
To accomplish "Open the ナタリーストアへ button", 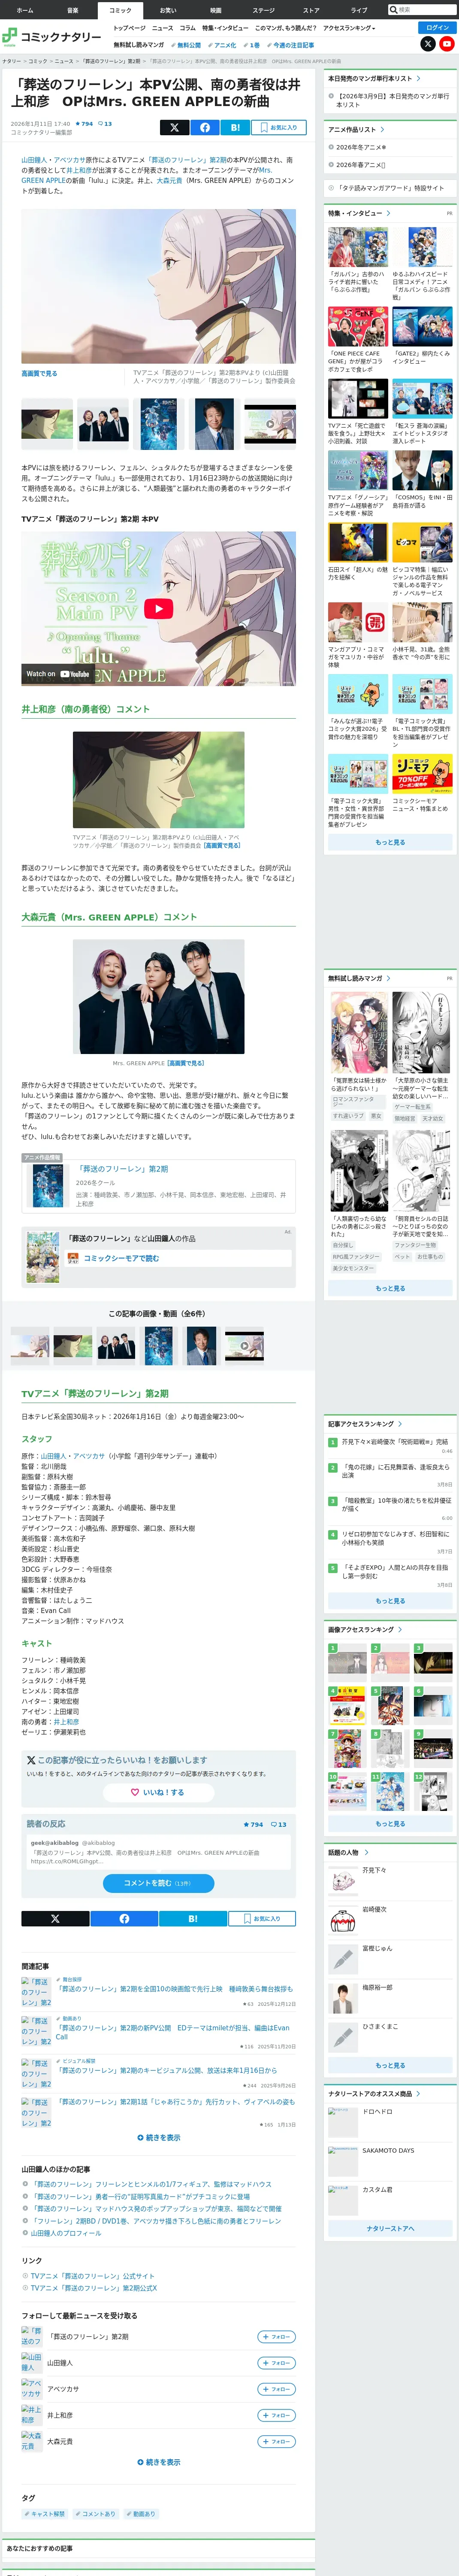I will pyautogui.click(x=390, y=2228).
